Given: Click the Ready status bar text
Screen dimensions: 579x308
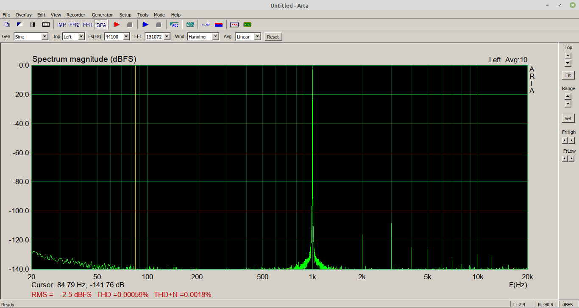Looking at the screenshot, I should coord(8,305).
